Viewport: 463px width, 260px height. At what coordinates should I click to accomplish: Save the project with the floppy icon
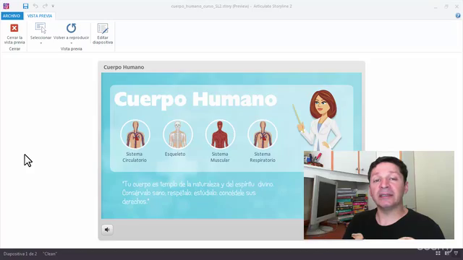26,6
